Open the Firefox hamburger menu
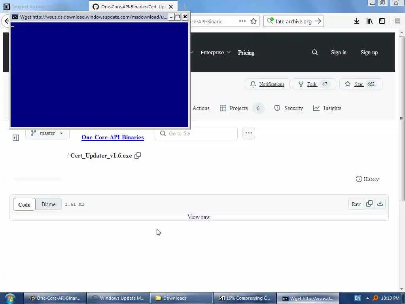This screenshot has width=405, height=304. [397, 21]
